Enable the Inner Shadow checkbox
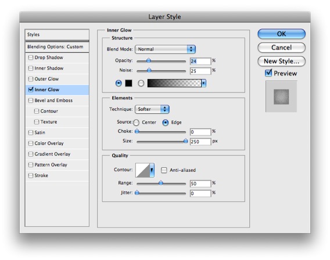The height and width of the screenshot is (260, 330). [x=31, y=68]
